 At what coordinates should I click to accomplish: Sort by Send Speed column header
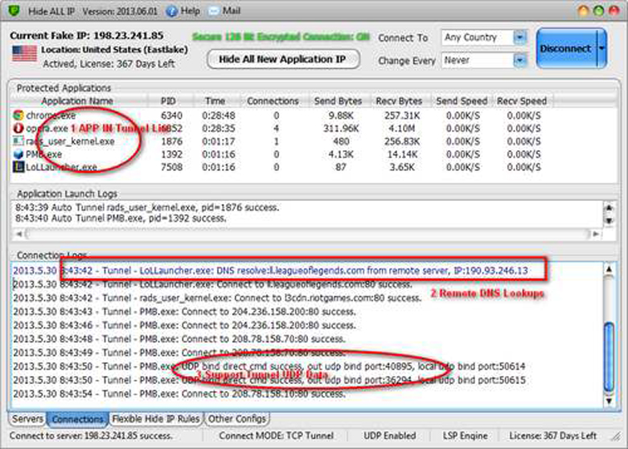click(462, 101)
